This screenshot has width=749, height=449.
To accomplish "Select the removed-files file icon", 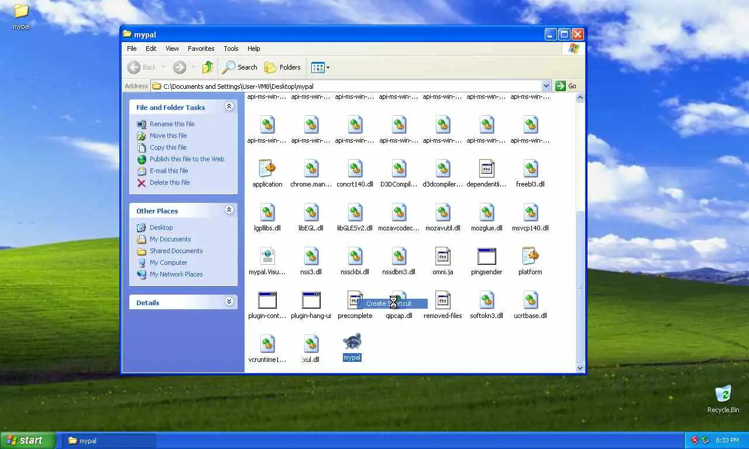I will (x=443, y=300).
